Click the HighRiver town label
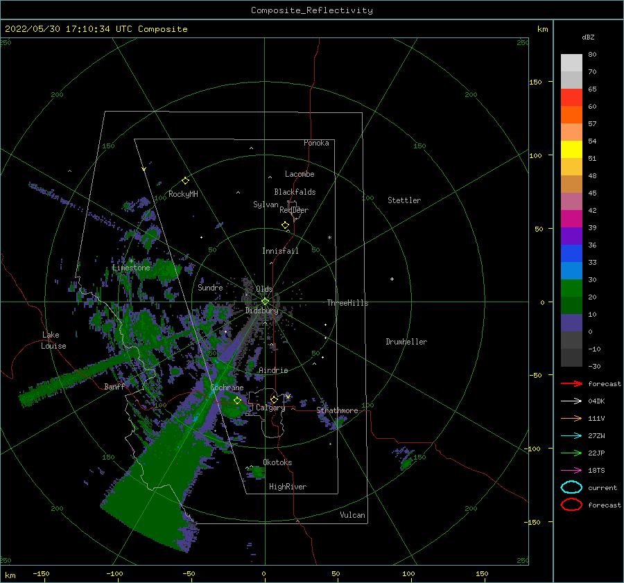Screen dimensions: 624x583 [x=288, y=487]
